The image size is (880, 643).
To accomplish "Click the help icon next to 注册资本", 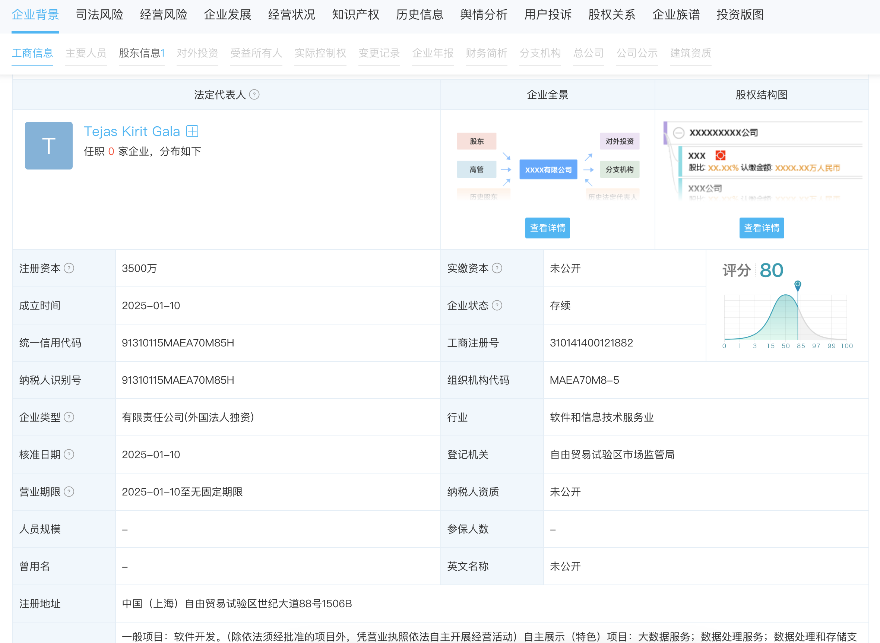I will (x=69, y=268).
